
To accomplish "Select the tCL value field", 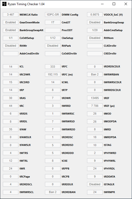I will click(11, 67).
